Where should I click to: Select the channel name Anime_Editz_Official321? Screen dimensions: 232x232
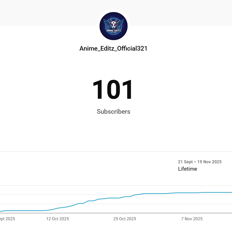[x=113, y=48]
